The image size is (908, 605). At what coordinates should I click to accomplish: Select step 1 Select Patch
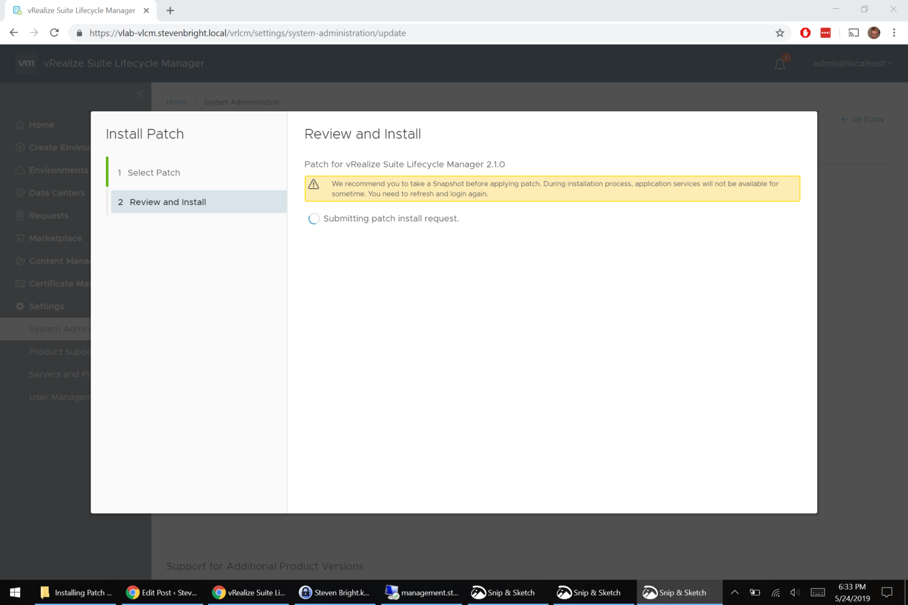pos(154,173)
